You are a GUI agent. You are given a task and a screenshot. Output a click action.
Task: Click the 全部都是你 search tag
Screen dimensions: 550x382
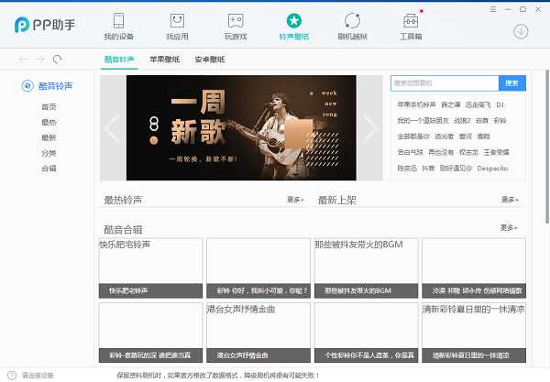(413, 136)
